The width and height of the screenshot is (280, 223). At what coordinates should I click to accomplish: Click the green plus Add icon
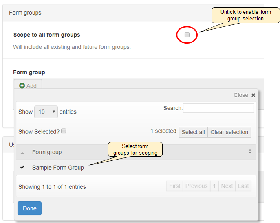coord(22,86)
